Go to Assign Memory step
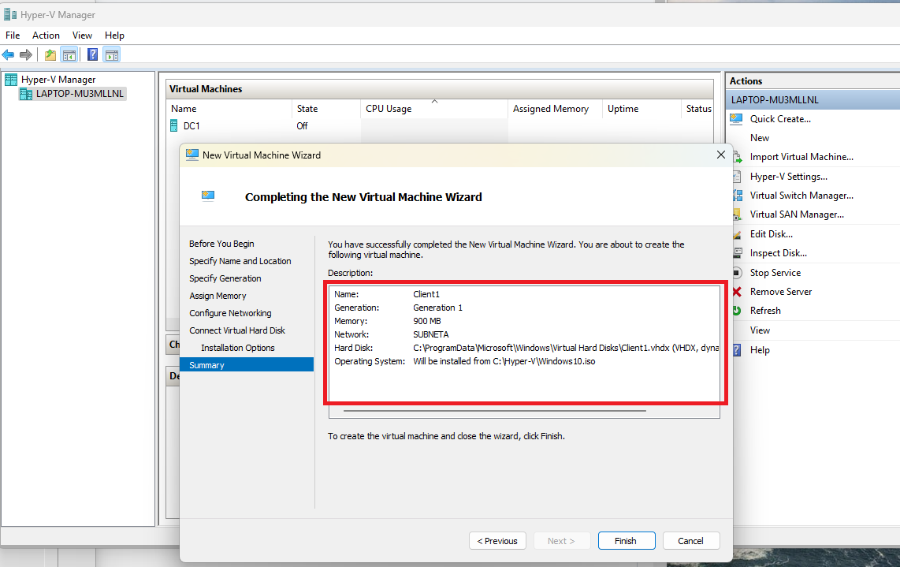 pos(218,295)
